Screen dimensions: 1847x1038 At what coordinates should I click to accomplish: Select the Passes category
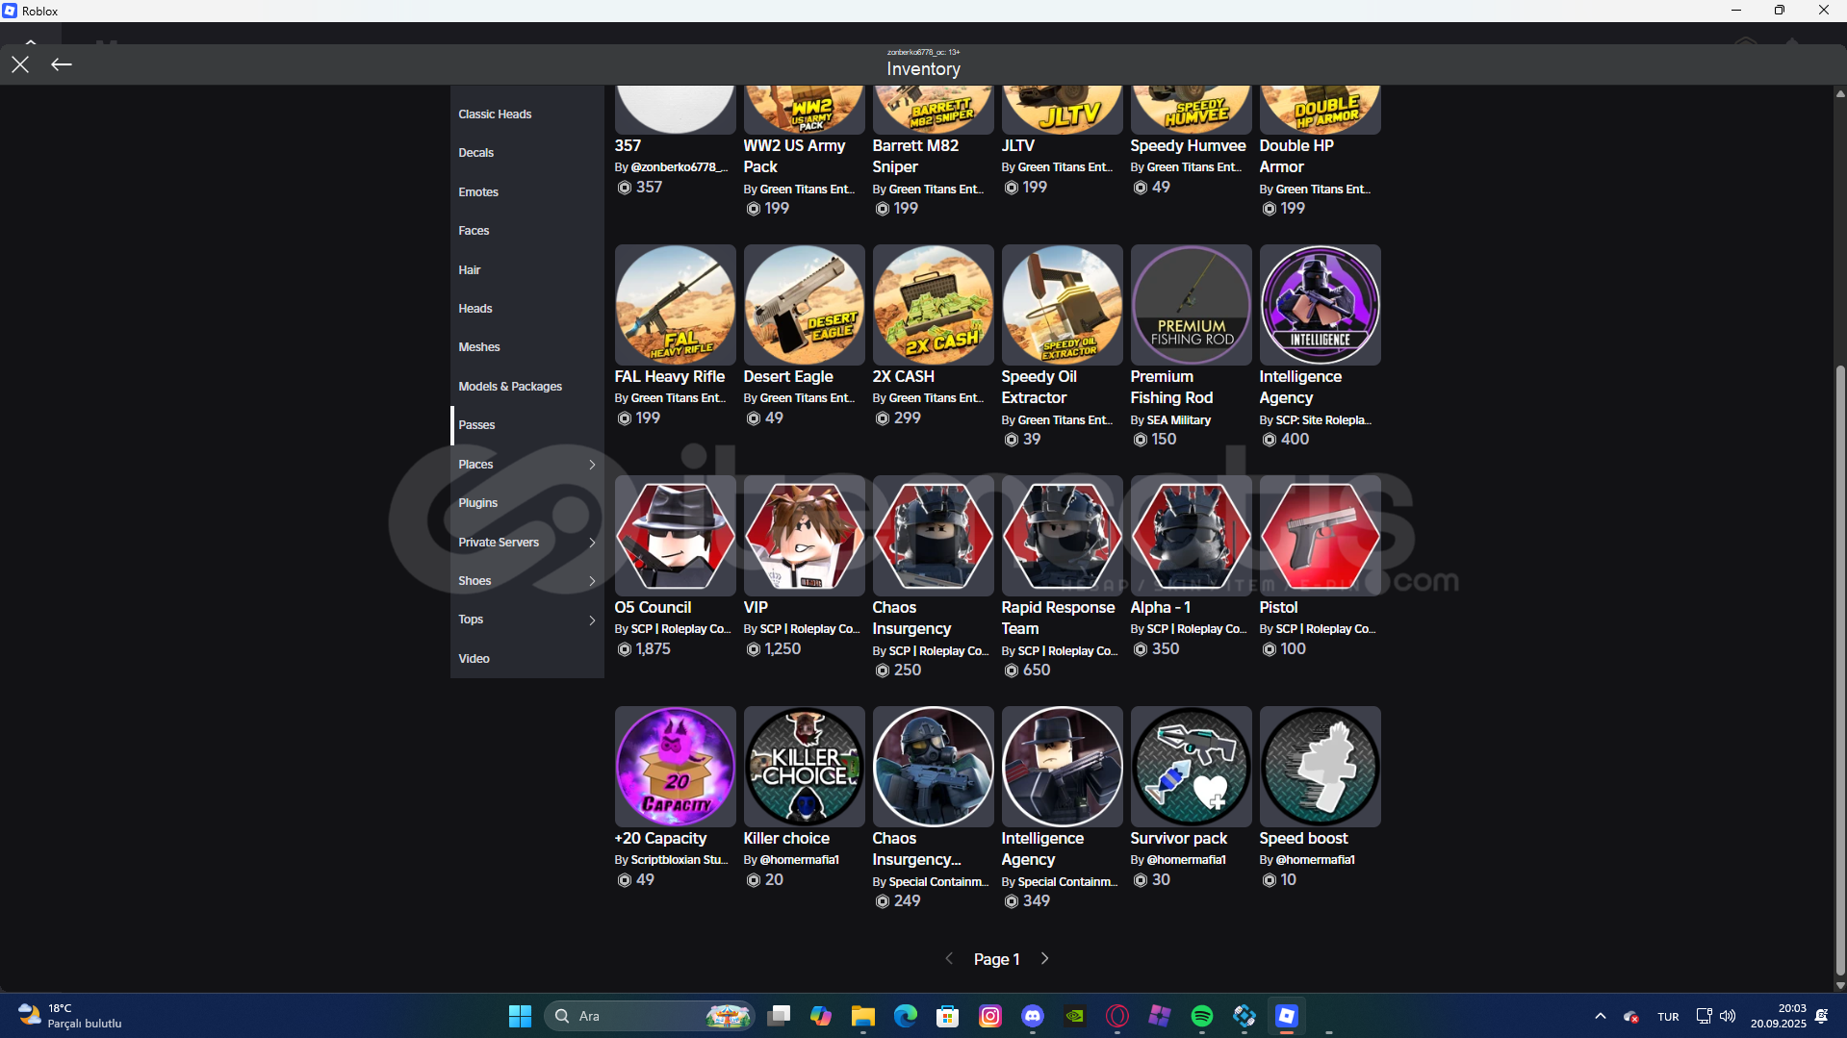click(x=527, y=425)
